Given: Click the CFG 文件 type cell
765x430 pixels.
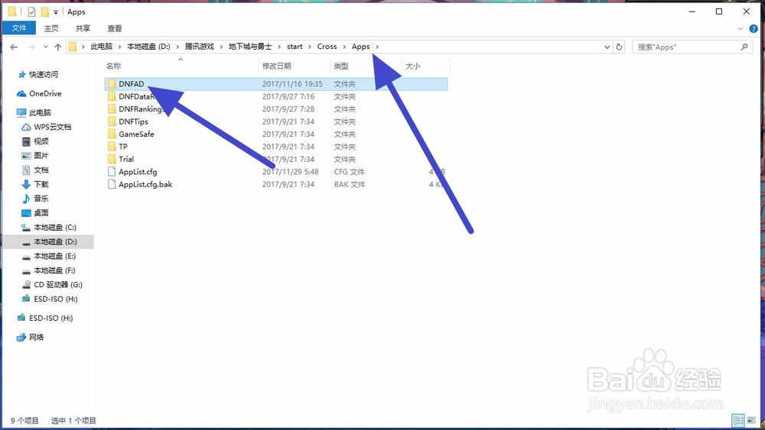Looking at the screenshot, I should (x=350, y=172).
